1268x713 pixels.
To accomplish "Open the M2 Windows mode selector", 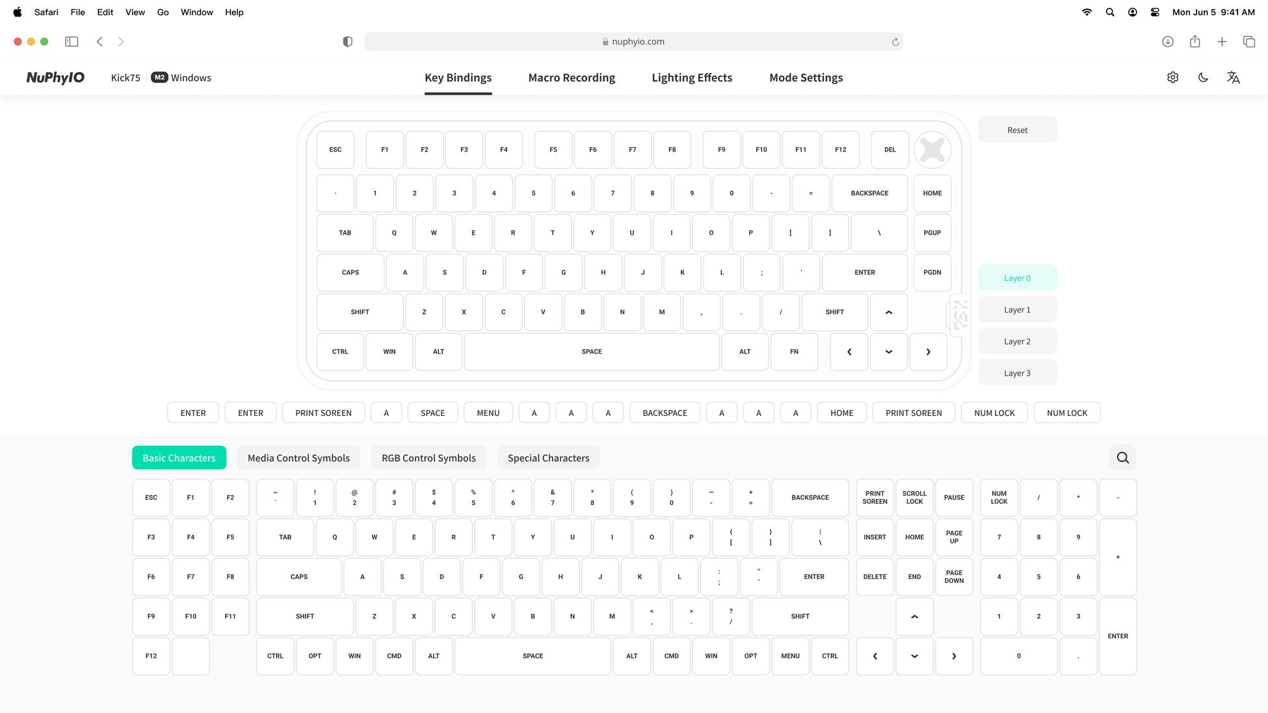I will tap(181, 77).
